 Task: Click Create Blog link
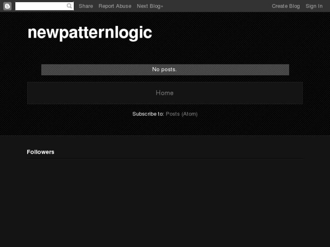(x=286, y=6)
